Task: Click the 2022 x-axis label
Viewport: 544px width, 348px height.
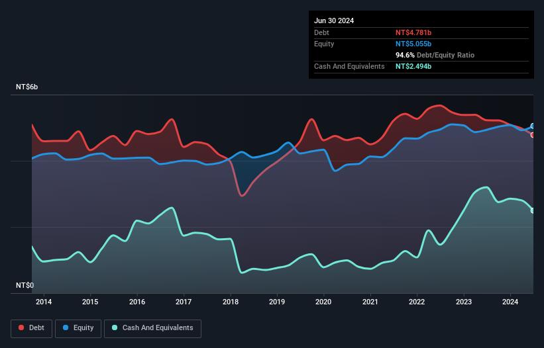Action: coord(417,302)
